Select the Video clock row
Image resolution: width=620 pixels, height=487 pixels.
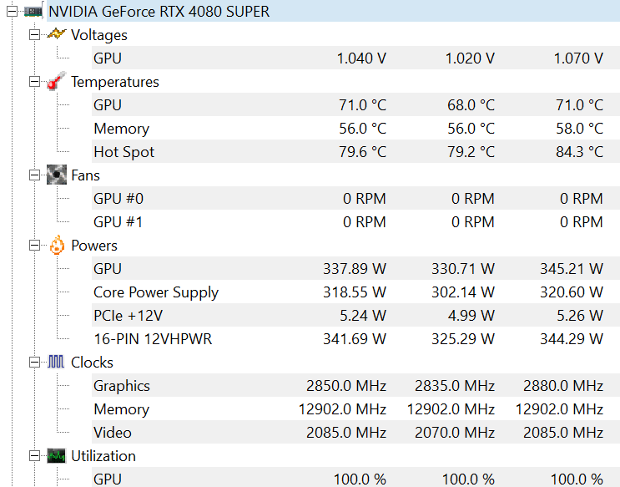pos(355,432)
